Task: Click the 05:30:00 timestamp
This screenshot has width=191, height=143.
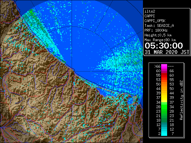Action: [164, 46]
